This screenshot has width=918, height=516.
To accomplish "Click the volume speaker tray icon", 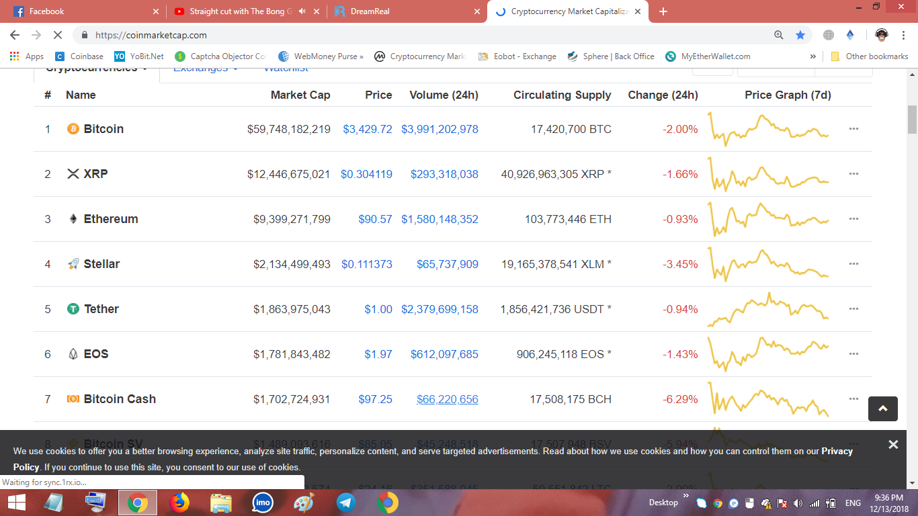I will coord(798,503).
